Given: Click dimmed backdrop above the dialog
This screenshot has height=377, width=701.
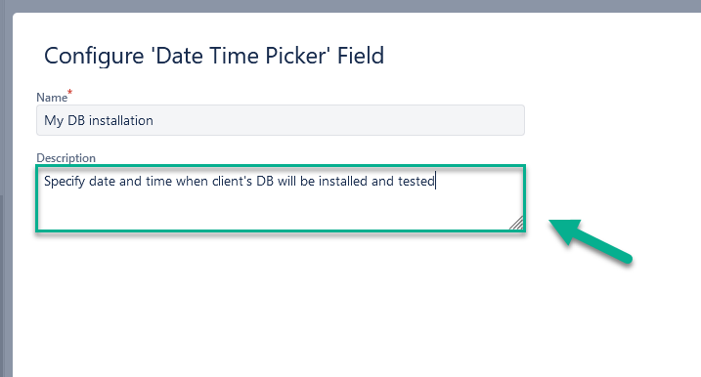Looking at the screenshot, I should click(350, 6).
